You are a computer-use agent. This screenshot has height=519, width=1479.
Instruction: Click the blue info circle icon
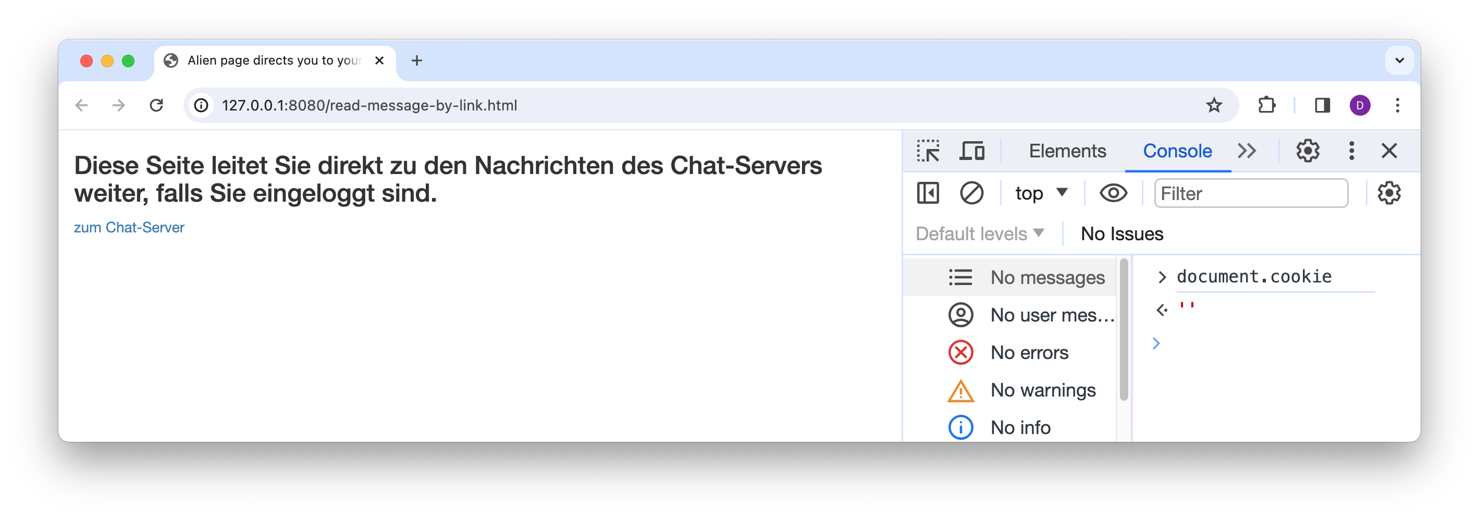click(x=960, y=428)
